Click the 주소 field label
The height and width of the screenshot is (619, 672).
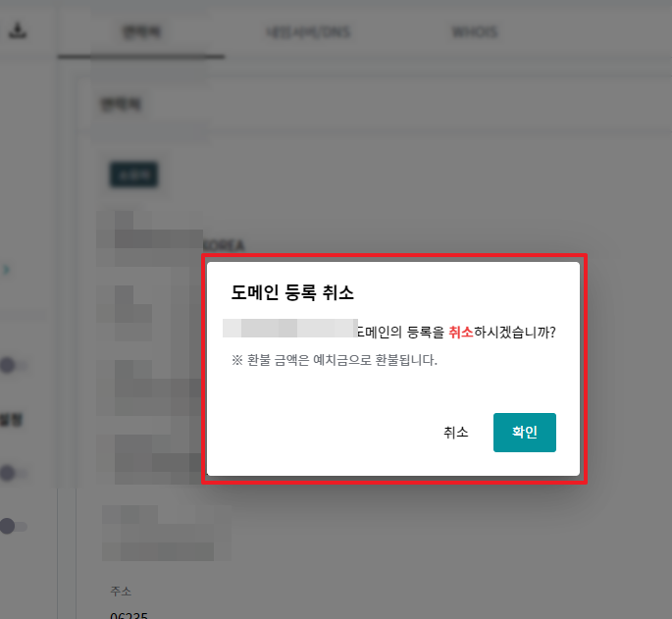(x=120, y=592)
